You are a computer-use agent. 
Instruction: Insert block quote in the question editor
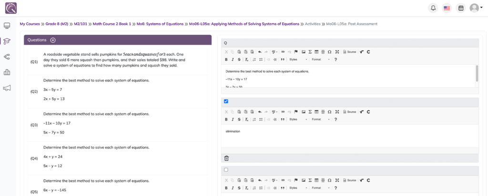[283, 59]
